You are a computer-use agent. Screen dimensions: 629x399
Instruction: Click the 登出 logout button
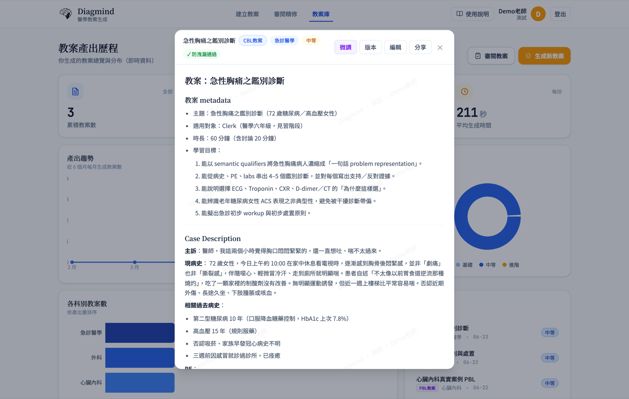560,14
